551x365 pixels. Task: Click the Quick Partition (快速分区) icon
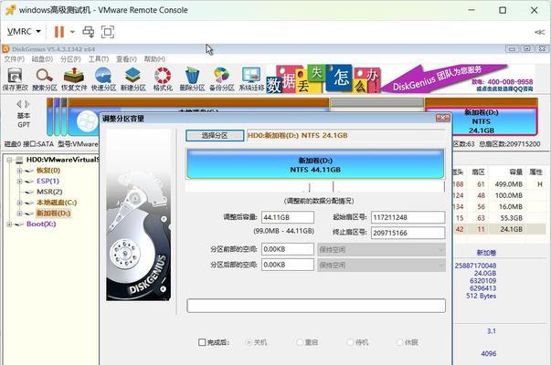(103, 79)
